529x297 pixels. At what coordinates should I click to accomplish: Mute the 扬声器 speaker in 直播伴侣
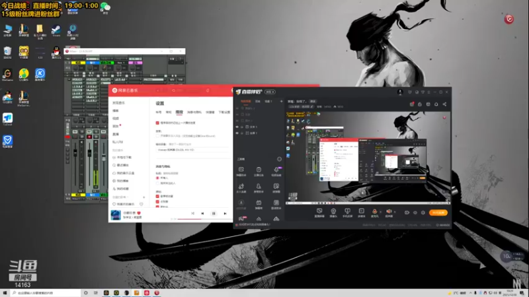pos(389,211)
